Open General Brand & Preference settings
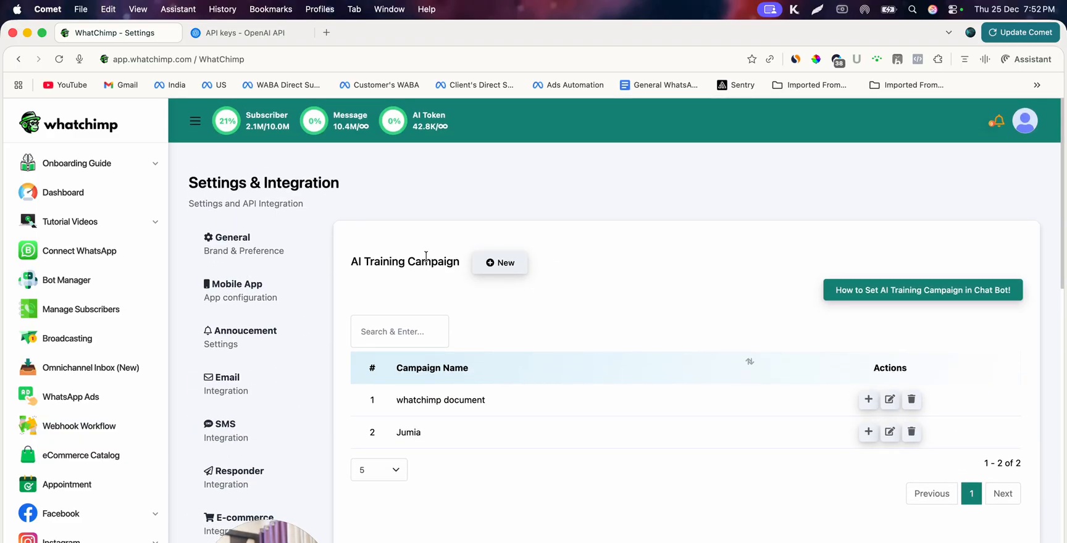 (244, 244)
